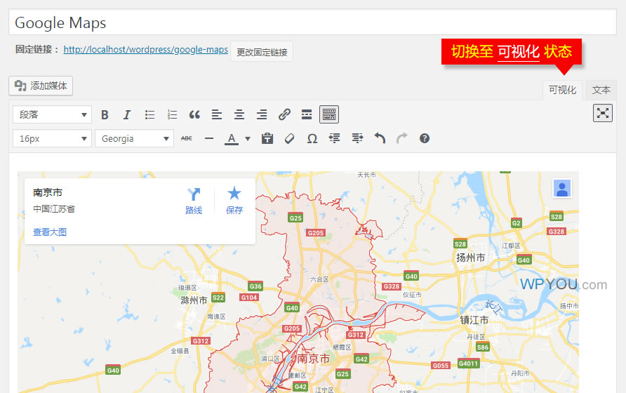Open keyboard shortcuts help
Viewport: 626px width, 393px height.
point(425,138)
